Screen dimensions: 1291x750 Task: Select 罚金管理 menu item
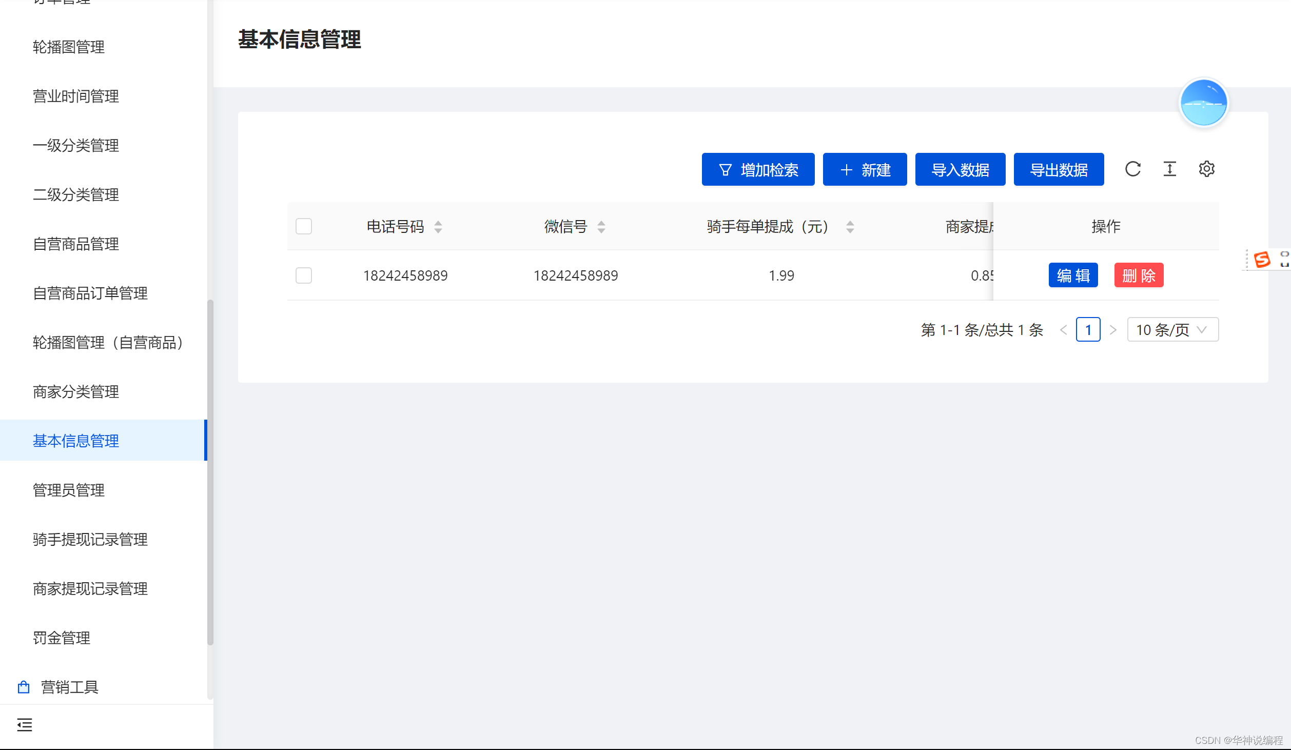tap(62, 638)
